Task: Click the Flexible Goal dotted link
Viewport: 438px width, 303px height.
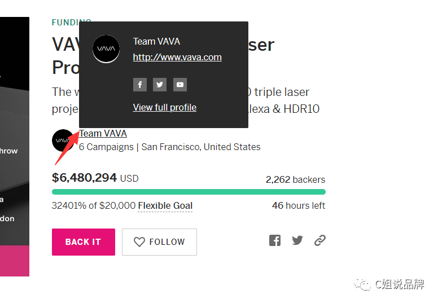Action: pos(165,206)
